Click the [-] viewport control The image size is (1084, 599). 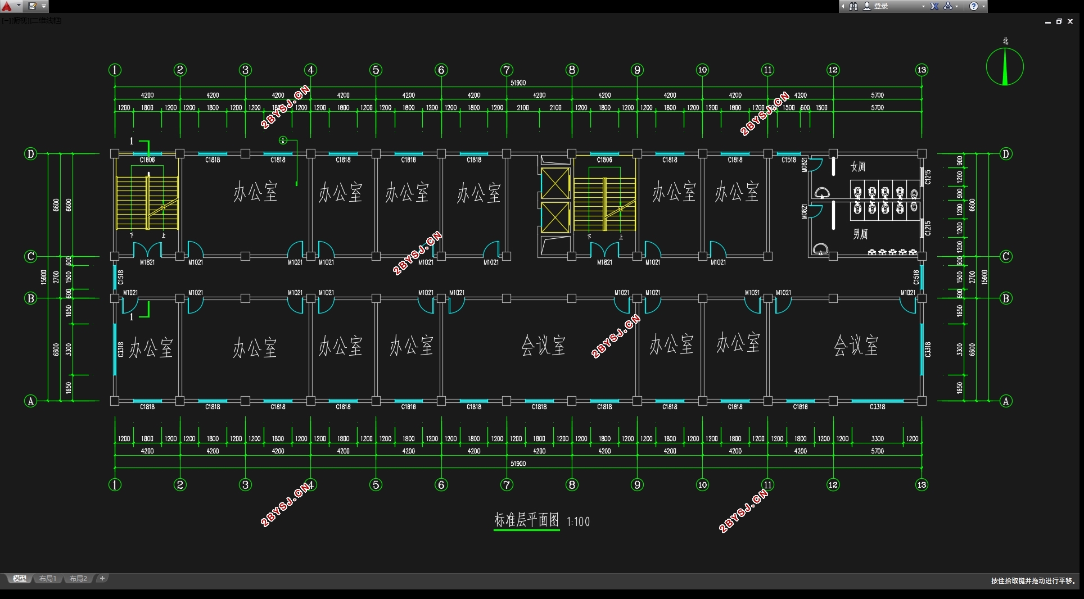click(6, 21)
